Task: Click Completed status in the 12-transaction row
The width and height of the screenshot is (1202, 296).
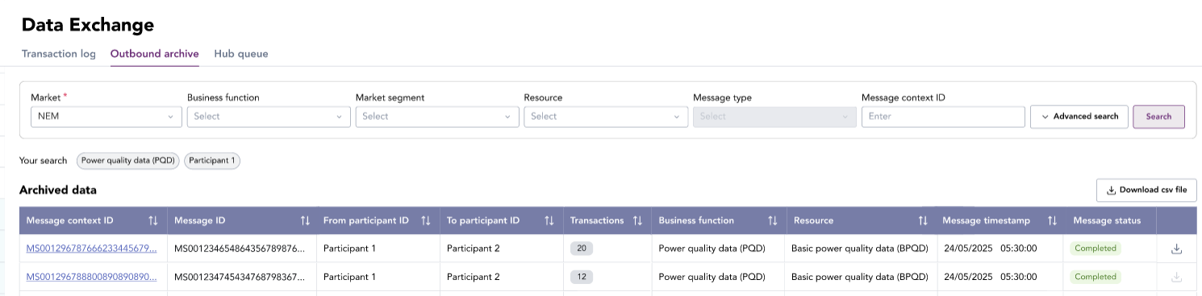Action: coord(1096,277)
